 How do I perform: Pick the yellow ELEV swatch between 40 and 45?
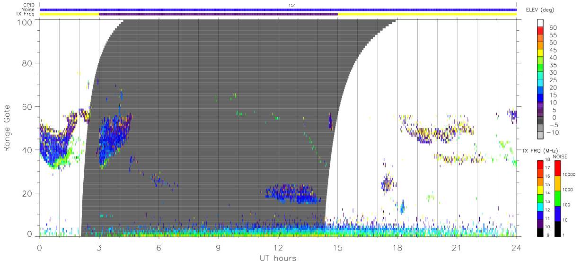tap(540, 53)
